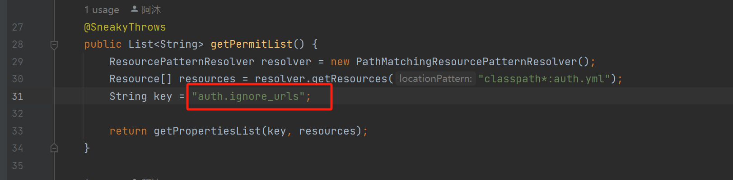Click gutter line number 29
This screenshot has width=733, height=180.
click(x=18, y=62)
